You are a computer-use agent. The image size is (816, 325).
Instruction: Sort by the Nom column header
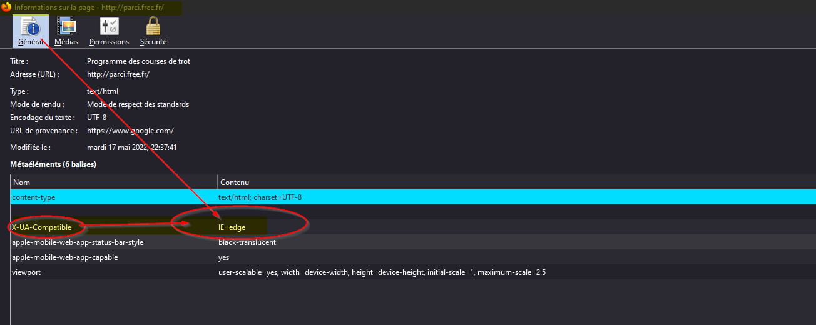(114, 182)
